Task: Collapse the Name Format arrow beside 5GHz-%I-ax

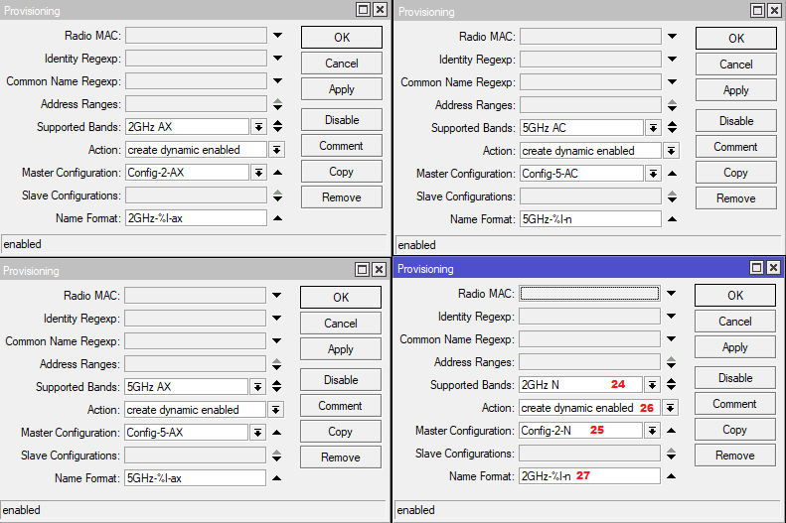Action: click(276, 477)
